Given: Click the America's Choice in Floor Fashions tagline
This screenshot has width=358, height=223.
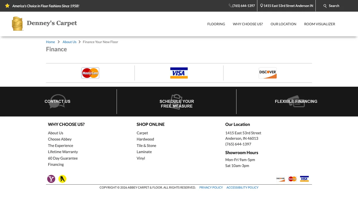Looking at the screenshot, I should pos(46,6).
